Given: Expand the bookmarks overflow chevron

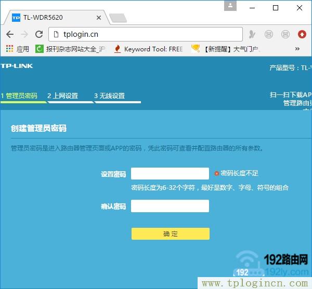Looking at the screenshot, I should pos(297,49).
